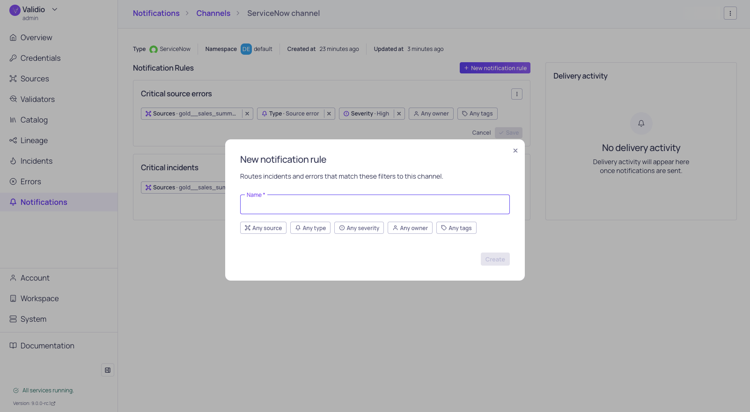The image size is (750, 412).
Task: Open the Catalog page
Action: click(59, 120)
